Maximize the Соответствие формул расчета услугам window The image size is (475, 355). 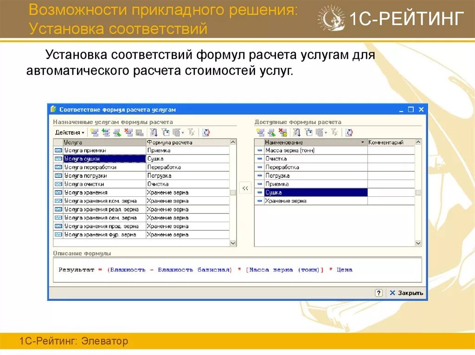point(411,110)
